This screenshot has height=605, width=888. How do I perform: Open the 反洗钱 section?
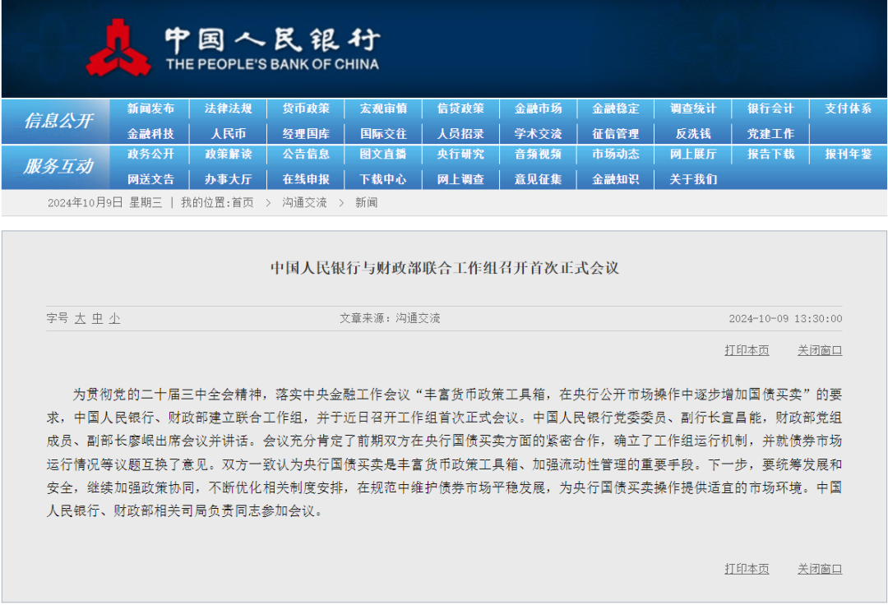point(693,134)
